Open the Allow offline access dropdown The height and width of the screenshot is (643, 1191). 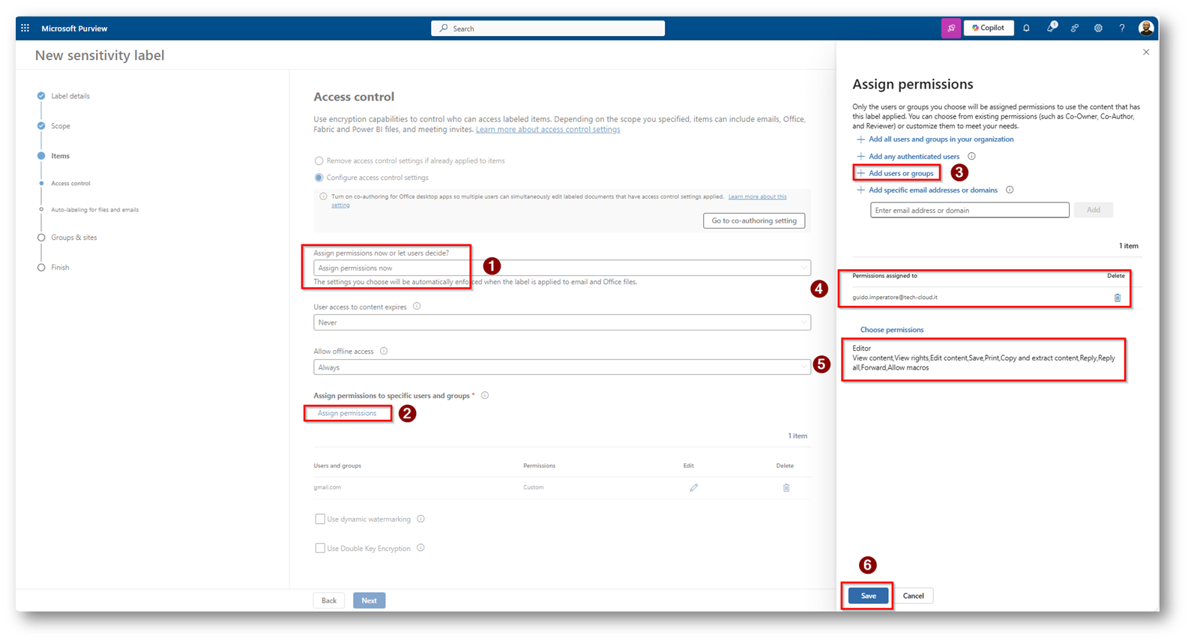[561, 368]
